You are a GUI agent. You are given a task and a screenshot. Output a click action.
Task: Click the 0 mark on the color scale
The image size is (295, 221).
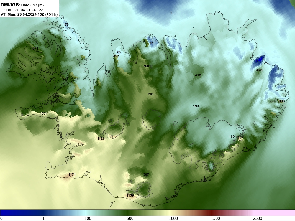pos(1,218)
